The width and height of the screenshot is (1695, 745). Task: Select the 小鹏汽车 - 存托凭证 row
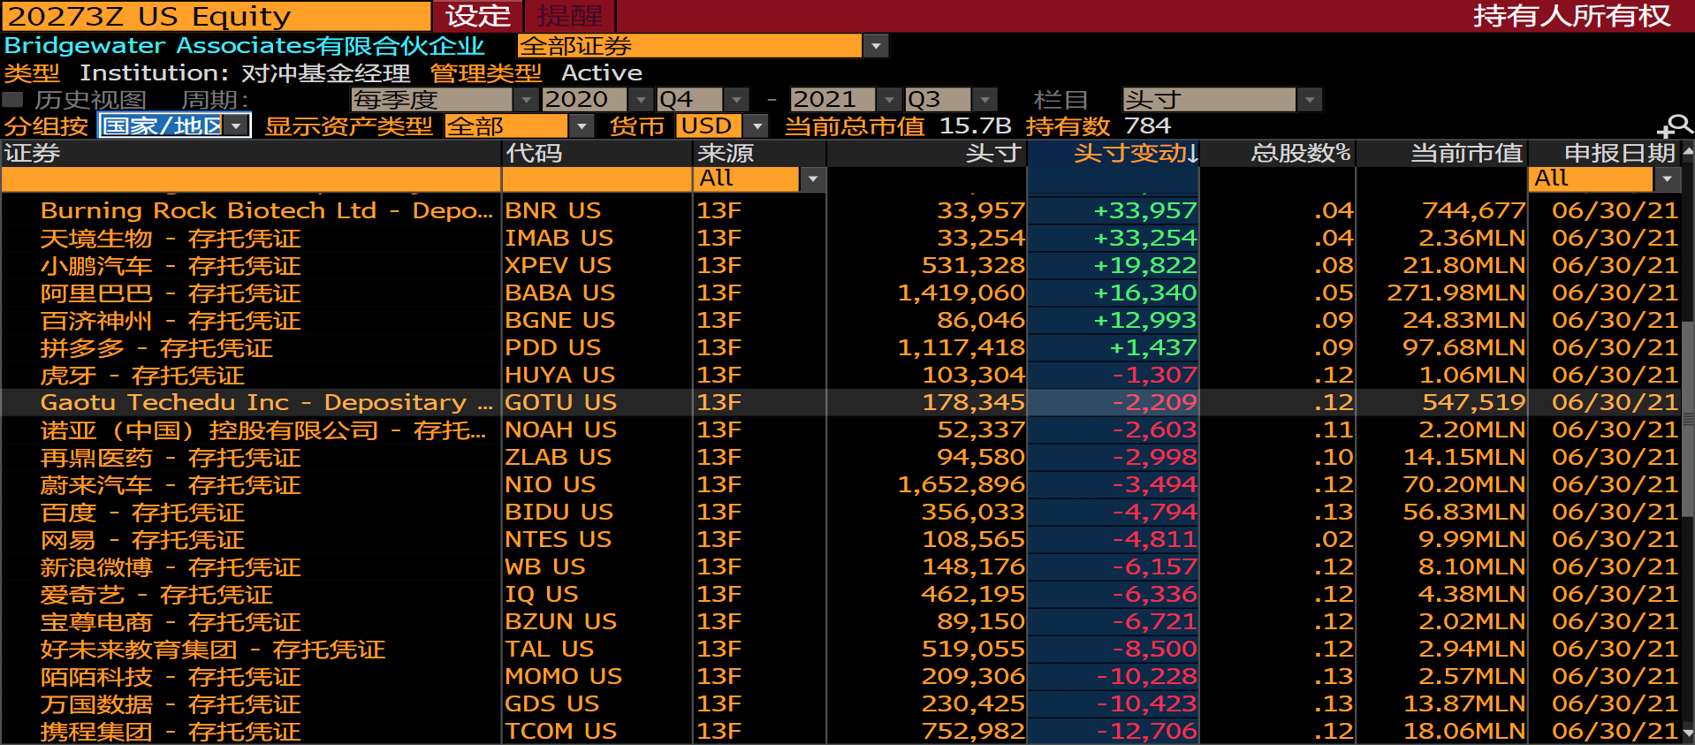(x=840, y=266)
